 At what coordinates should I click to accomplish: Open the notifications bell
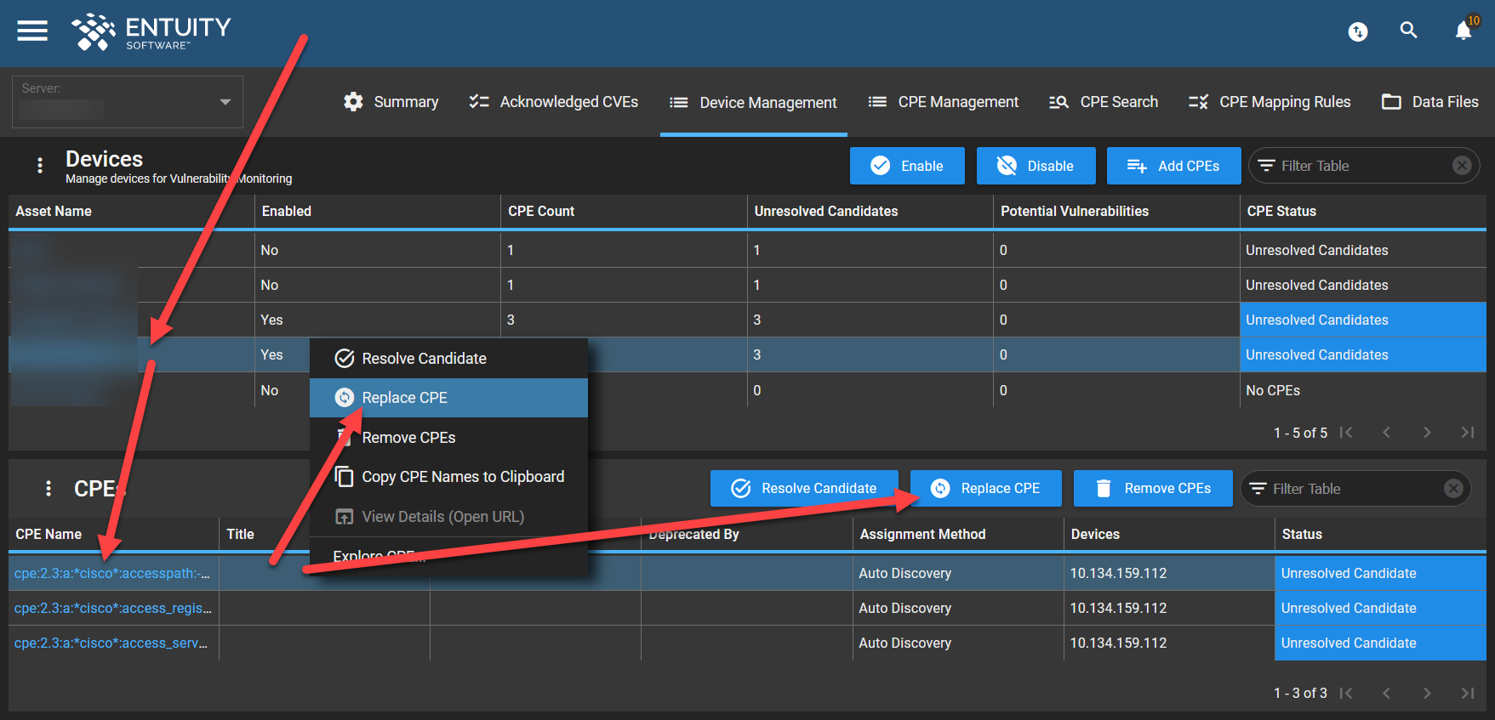tap(1464, 31)
